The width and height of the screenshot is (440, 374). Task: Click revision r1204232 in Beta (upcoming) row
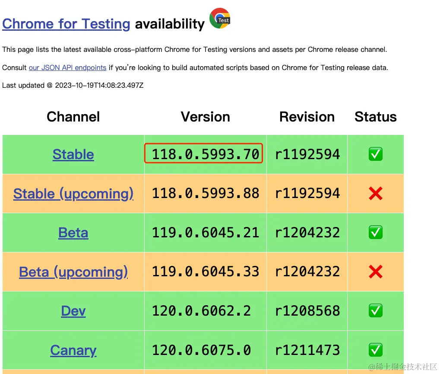click(307, 272)
